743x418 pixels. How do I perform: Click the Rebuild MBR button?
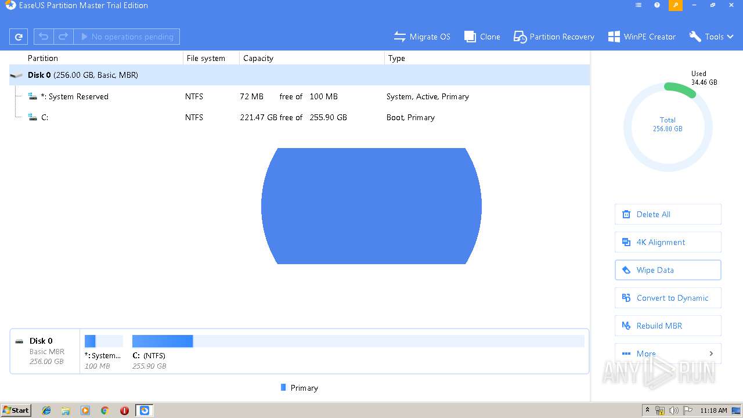pyautogui.click(x=668, y=326)
